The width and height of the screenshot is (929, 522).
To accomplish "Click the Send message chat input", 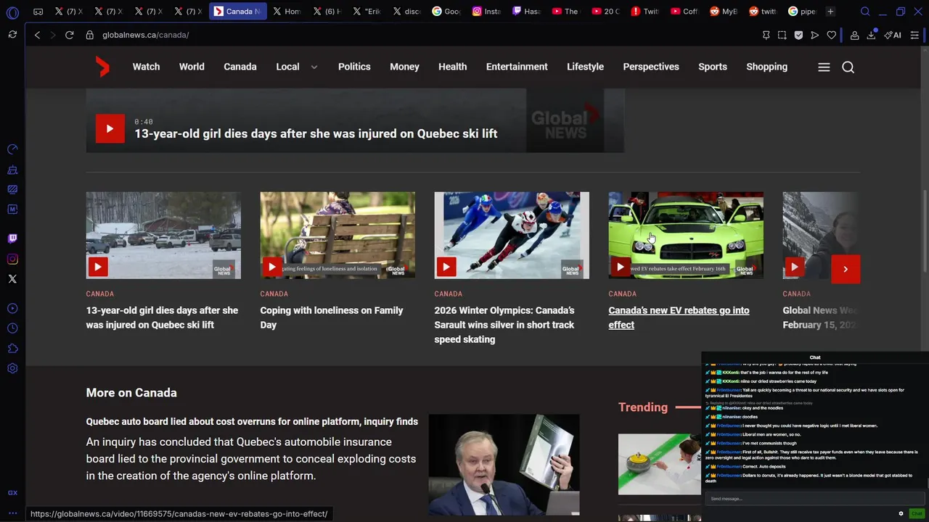I will (815, 499).
